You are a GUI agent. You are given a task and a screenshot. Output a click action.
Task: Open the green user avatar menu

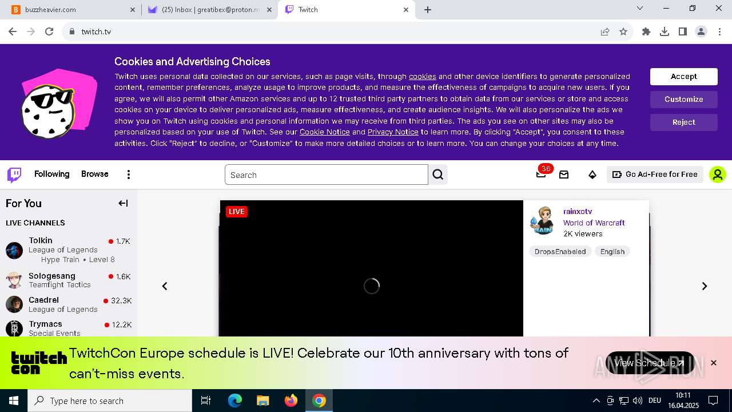[718, 175]
